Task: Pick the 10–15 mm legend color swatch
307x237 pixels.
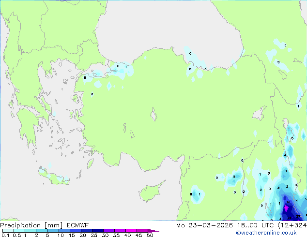Action: [64, 231]
